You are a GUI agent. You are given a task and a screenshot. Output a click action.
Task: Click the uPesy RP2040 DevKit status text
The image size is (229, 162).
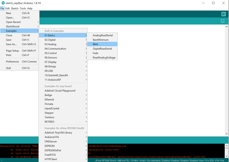(160, 161)
